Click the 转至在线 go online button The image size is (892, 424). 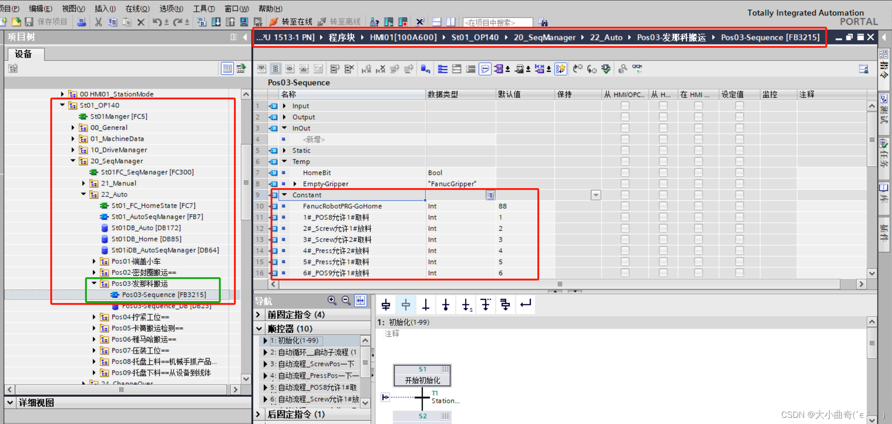(291, 22)
